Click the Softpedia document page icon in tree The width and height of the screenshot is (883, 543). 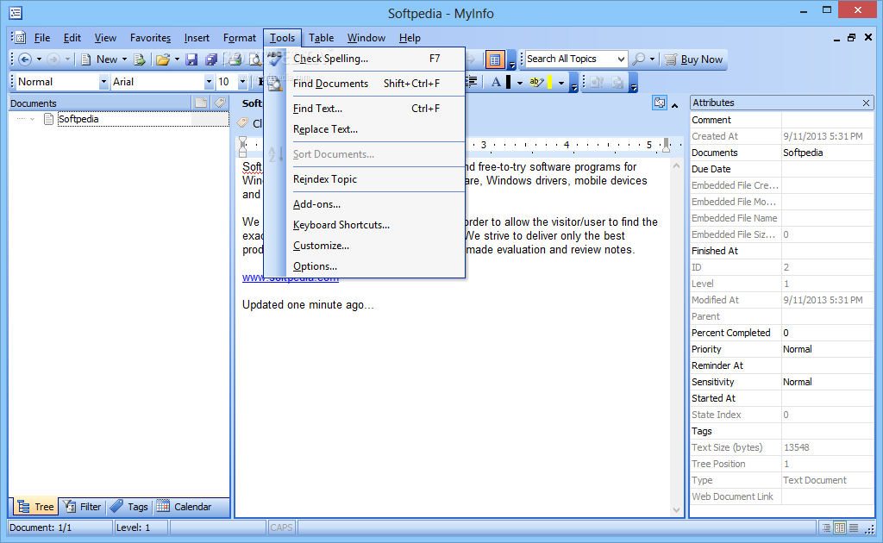tap(49, 119)
